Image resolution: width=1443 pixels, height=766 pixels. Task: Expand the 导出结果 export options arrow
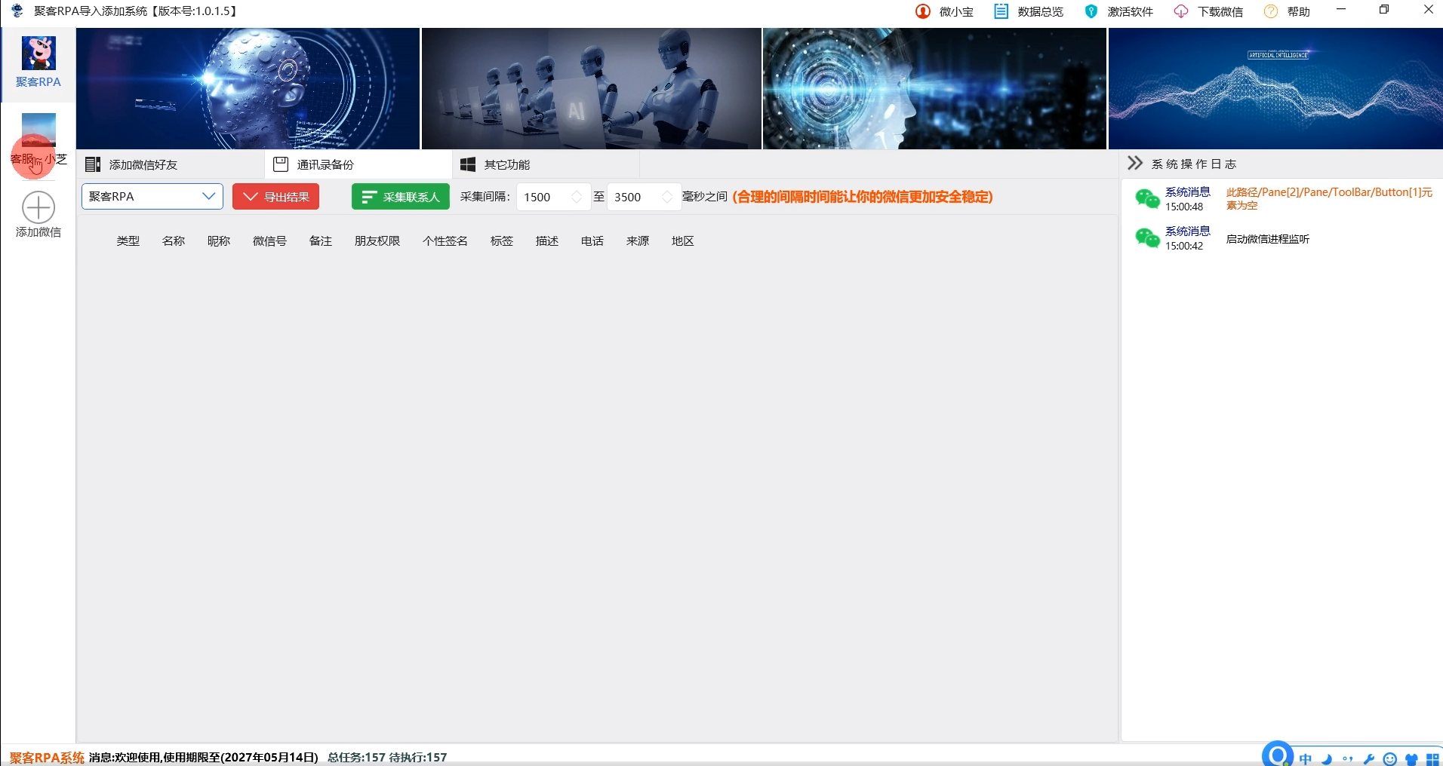pyautogui.click(x=250, y=196)
